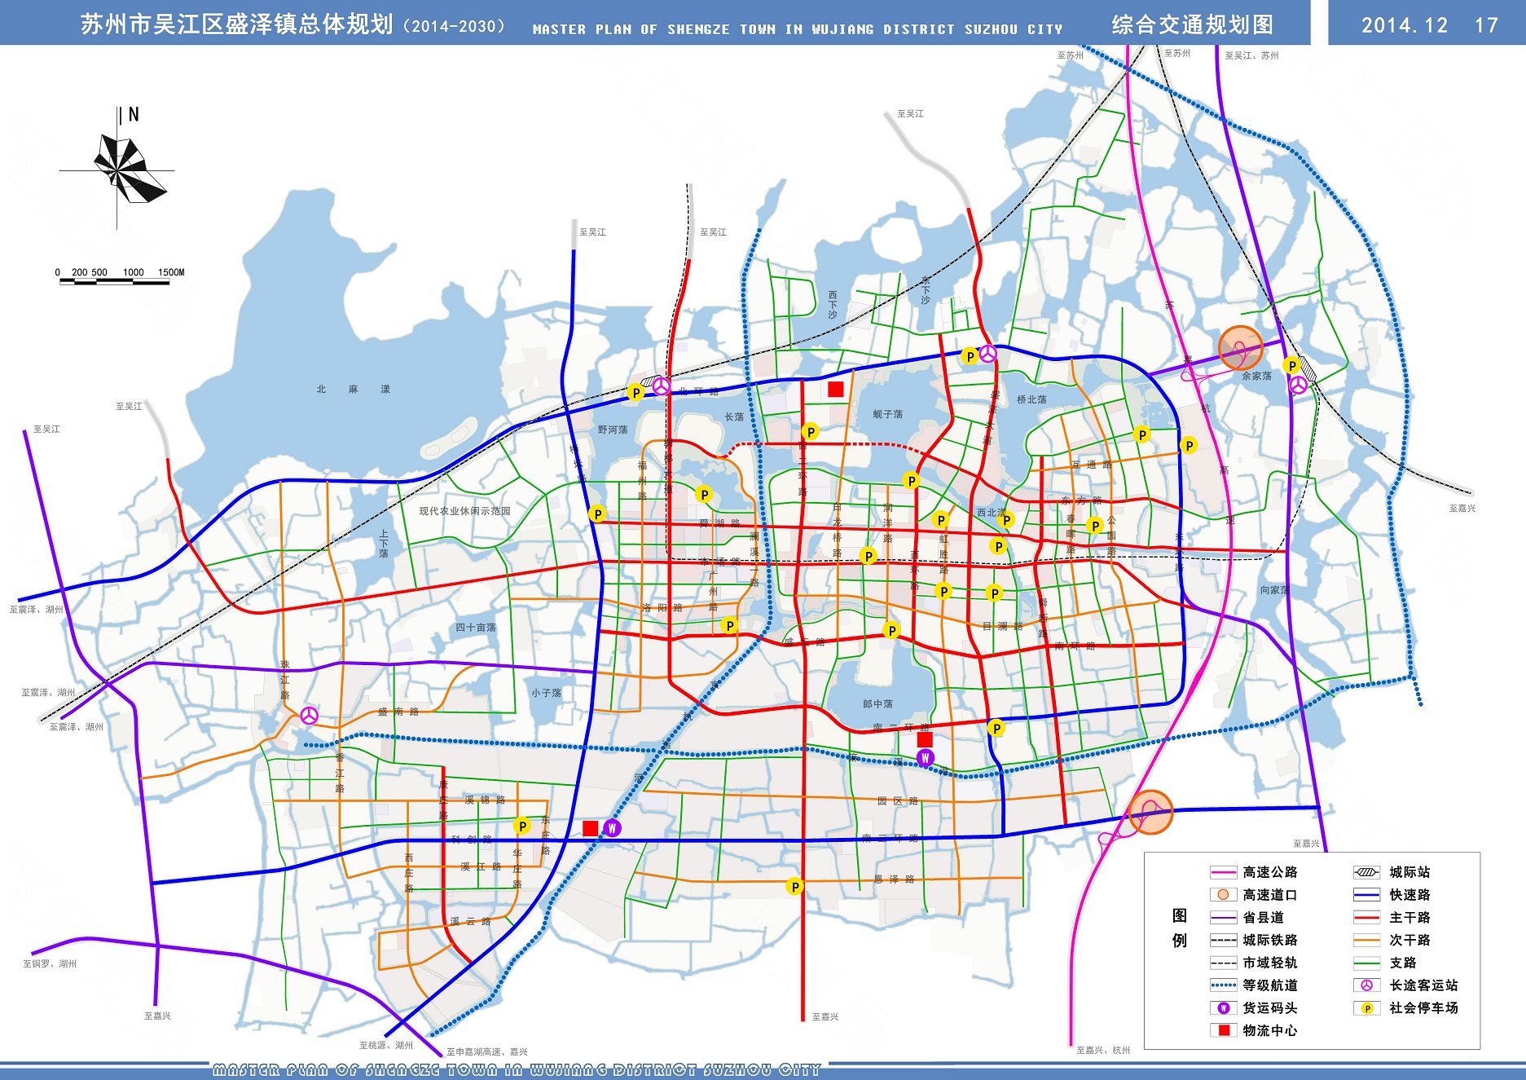Click the red logistics square beside 科创路 wharf
Viewport: 1526px width, 1080px height.
click(x=591, y=828)
